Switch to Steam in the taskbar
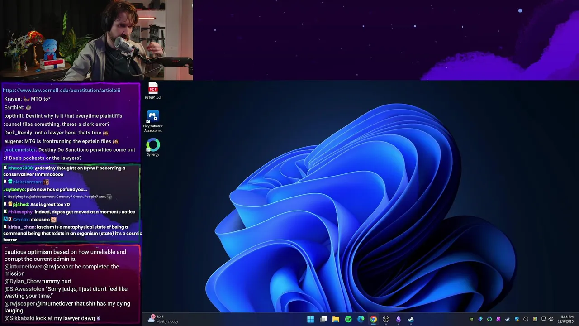The width and height of the screenshot is (579, 326). [x=411, y=319]
